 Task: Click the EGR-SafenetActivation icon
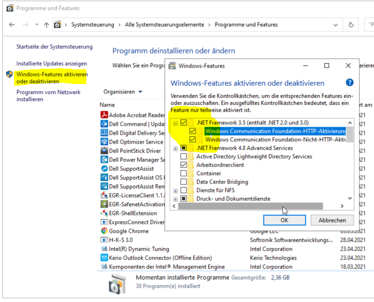104,204
